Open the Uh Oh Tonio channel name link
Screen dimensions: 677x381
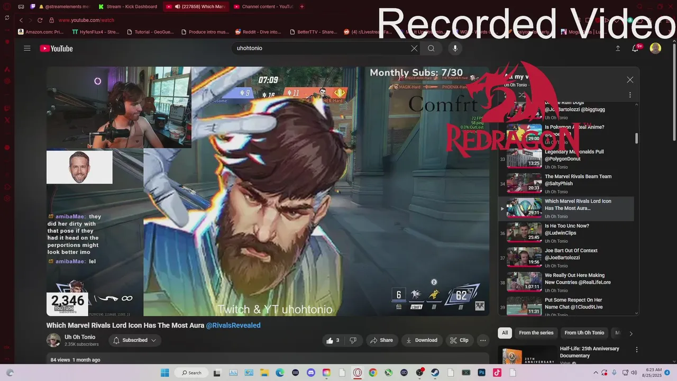(80, 337)
